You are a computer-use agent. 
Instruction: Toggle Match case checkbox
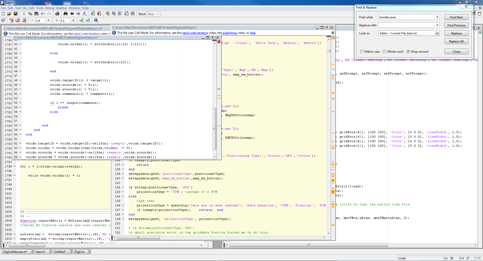pyautogui.click(x=362, y=52)
